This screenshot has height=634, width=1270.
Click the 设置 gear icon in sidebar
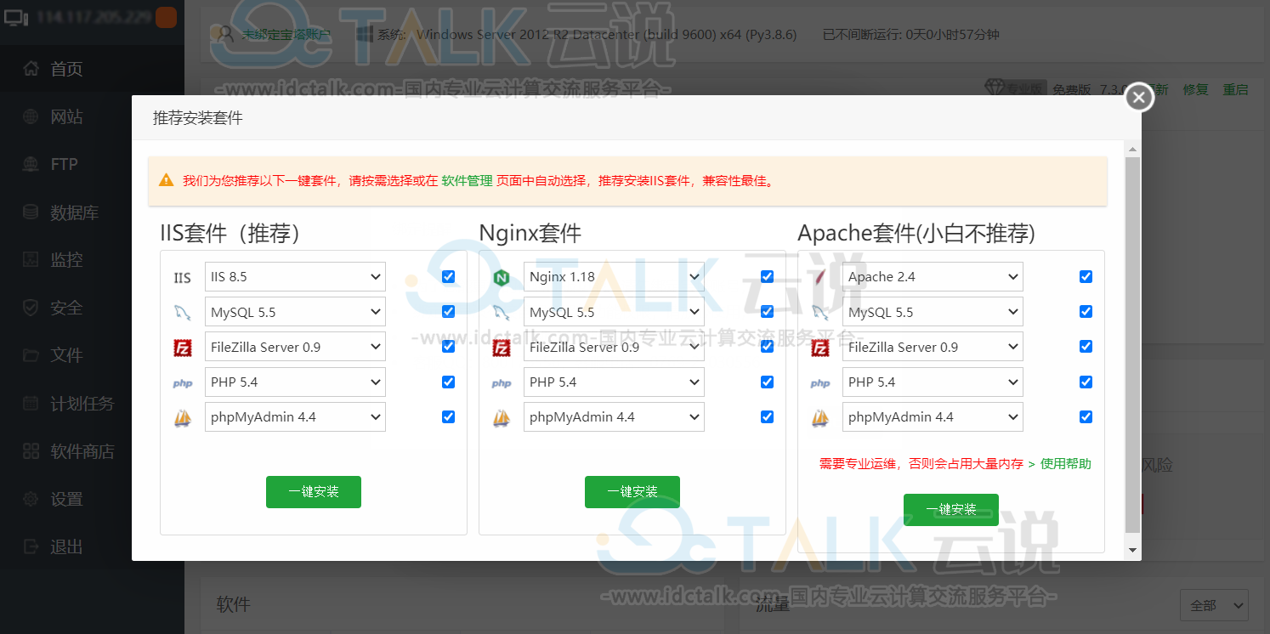point(31,499)
